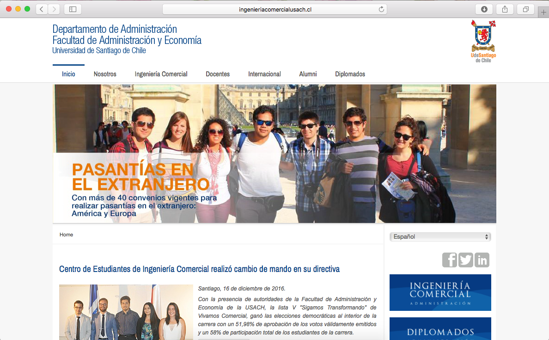
Task: Open the Internacional menu item
Action: (x=264, y=74)
